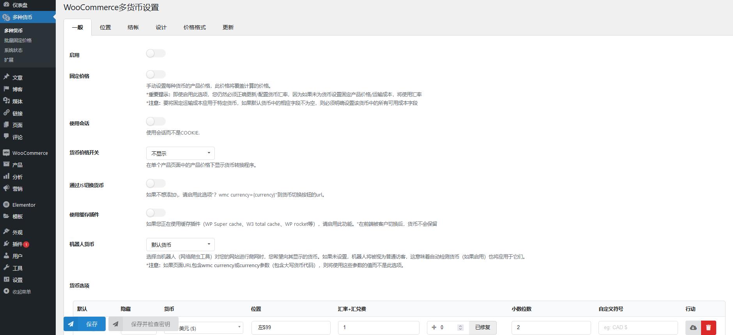Screen dimensions: 733x335
Task: Go to 插件 (Plugins) in sidebar
Action: click(17, 244)
